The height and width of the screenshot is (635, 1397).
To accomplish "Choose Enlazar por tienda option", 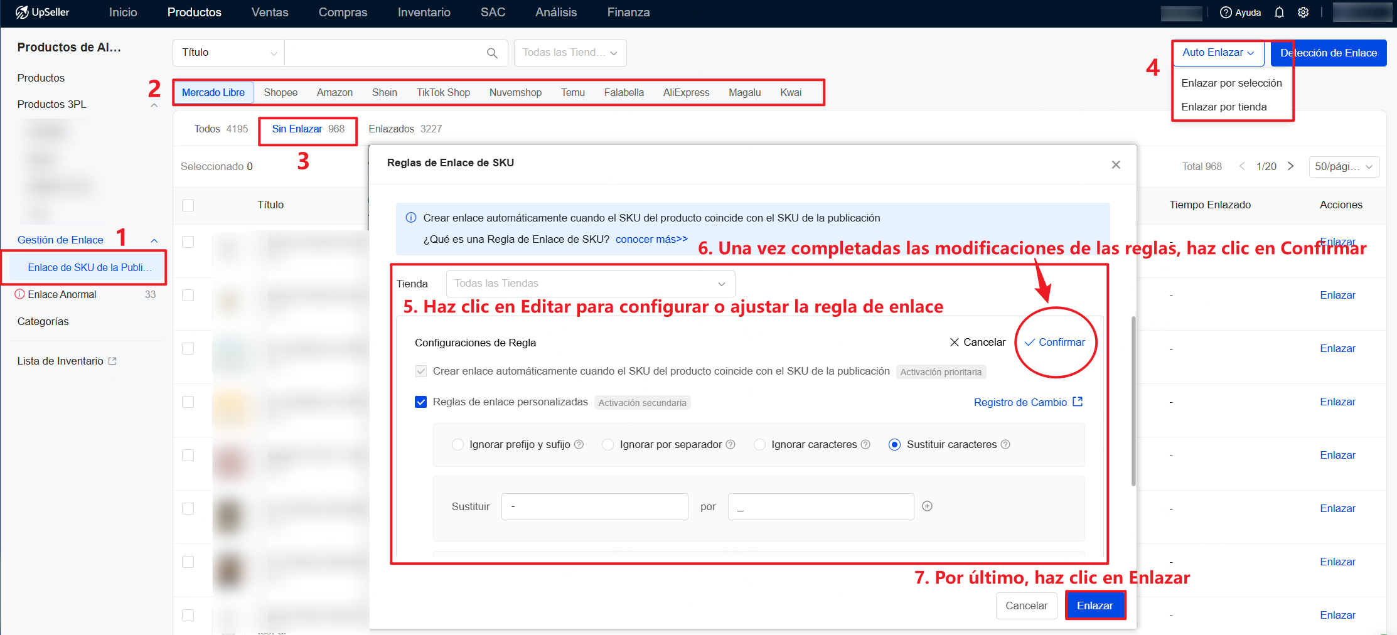I will pos(1224,107).
